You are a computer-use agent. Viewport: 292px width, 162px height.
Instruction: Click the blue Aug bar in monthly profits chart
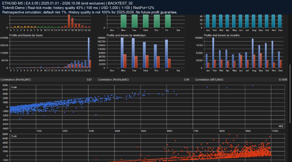253,53
